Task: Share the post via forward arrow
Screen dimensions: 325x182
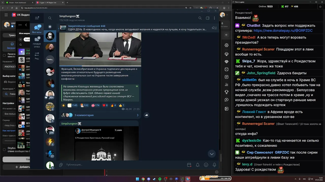Action: [147, 115]
